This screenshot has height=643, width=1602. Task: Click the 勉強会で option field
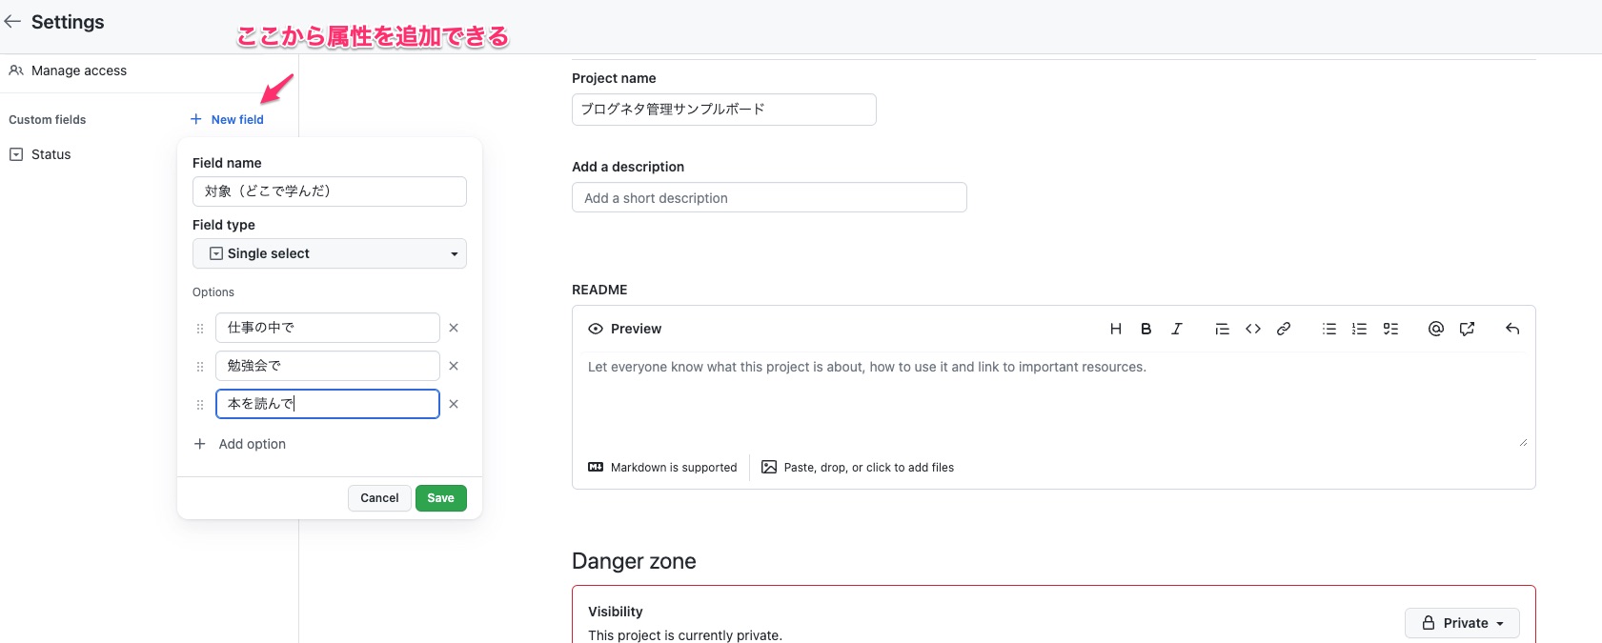(x=328, y=366)
